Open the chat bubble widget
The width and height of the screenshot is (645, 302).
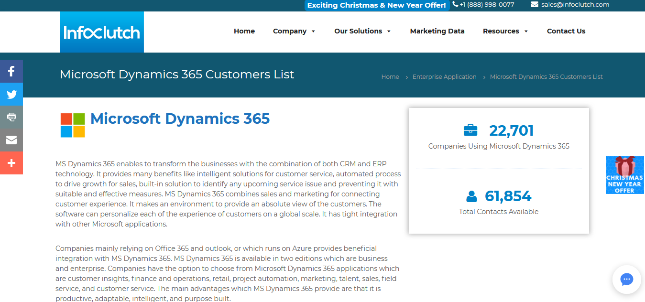626,280
